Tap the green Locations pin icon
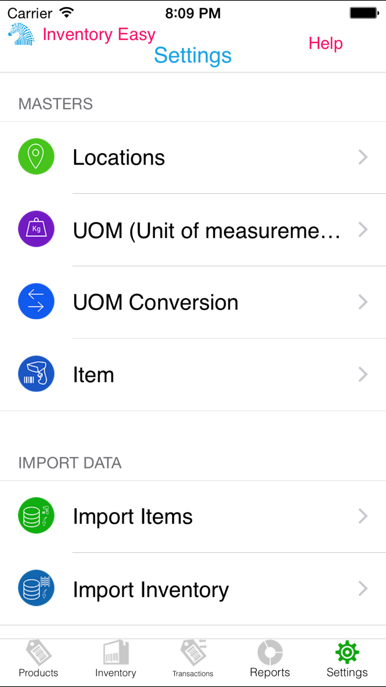This screenshot has height=687, width=386. [36, 156]
